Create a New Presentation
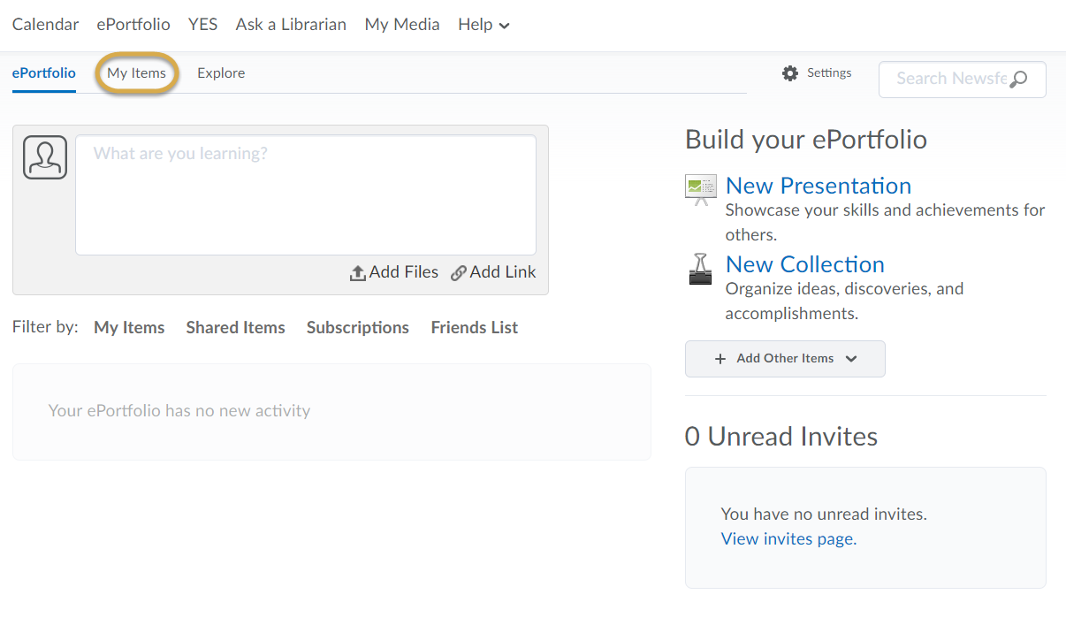Image resolution: width=1066 pixels, height=625 pixels. click(819, 186)
